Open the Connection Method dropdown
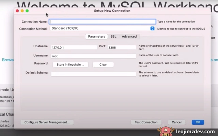 (102, 28)
